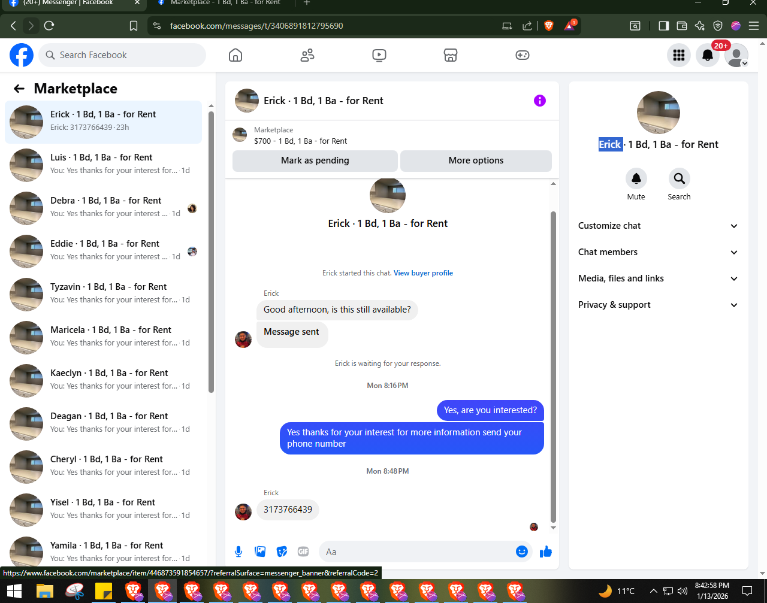Click the More options button
The width and height of the screenshot is (767, 603).
pos(476,160)
